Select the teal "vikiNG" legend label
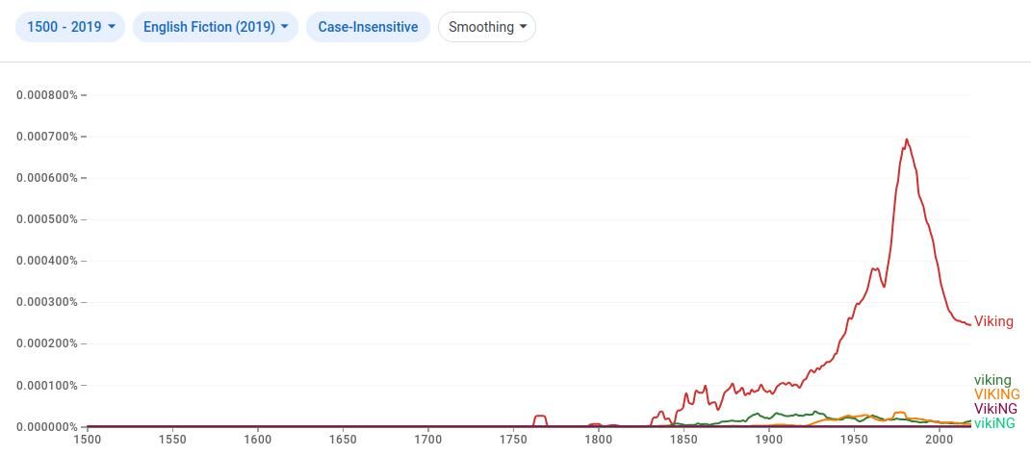Screen dimensions: 1031x456 point(994,423)
